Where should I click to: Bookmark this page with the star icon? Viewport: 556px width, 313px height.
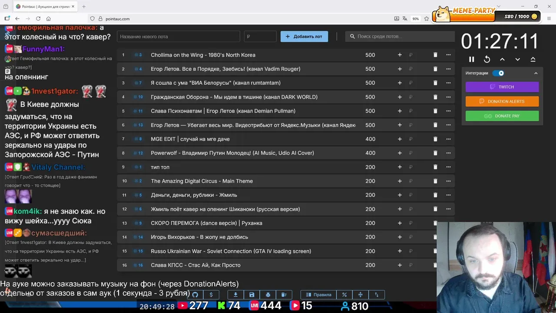click(x=427, y=19)
